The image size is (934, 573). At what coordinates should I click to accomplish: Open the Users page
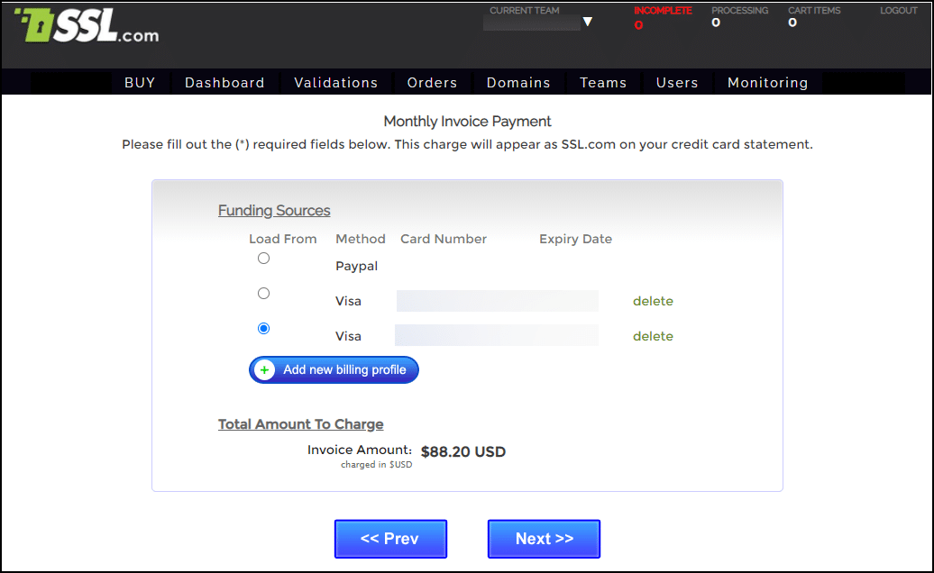[x=677, y=83]
